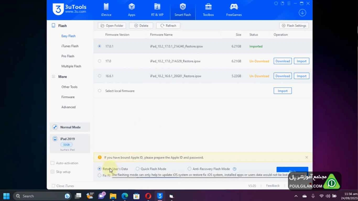Viewport: 358px width, 201px height.
Task: Import the 17.0 firmware
Action: click(x=301, y=61)
